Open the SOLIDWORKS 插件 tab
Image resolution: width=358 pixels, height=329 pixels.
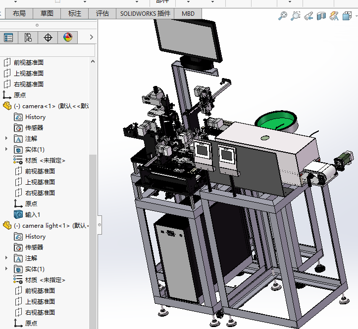click(145, 13)
